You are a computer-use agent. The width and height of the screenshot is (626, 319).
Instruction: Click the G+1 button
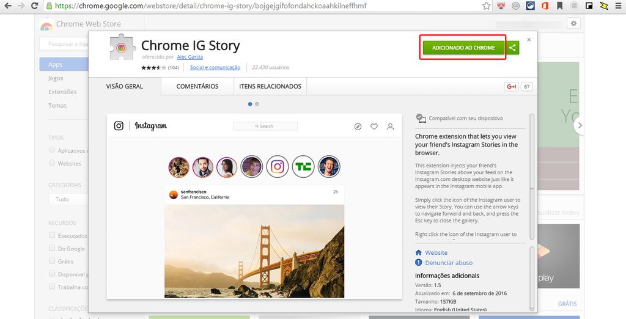[512, 87]
